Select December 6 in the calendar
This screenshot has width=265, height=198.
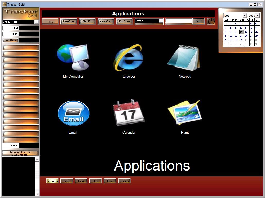click(257, 24)
